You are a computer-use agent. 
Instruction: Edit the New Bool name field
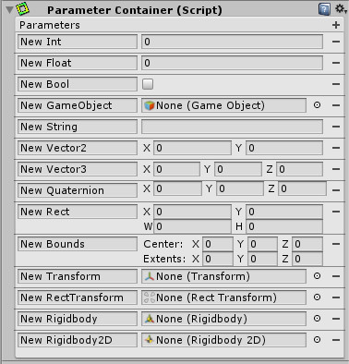click(x=78, y=84)
